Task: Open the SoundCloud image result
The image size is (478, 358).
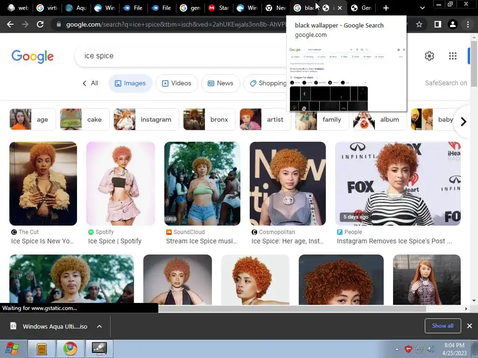Action: point(202,184)
